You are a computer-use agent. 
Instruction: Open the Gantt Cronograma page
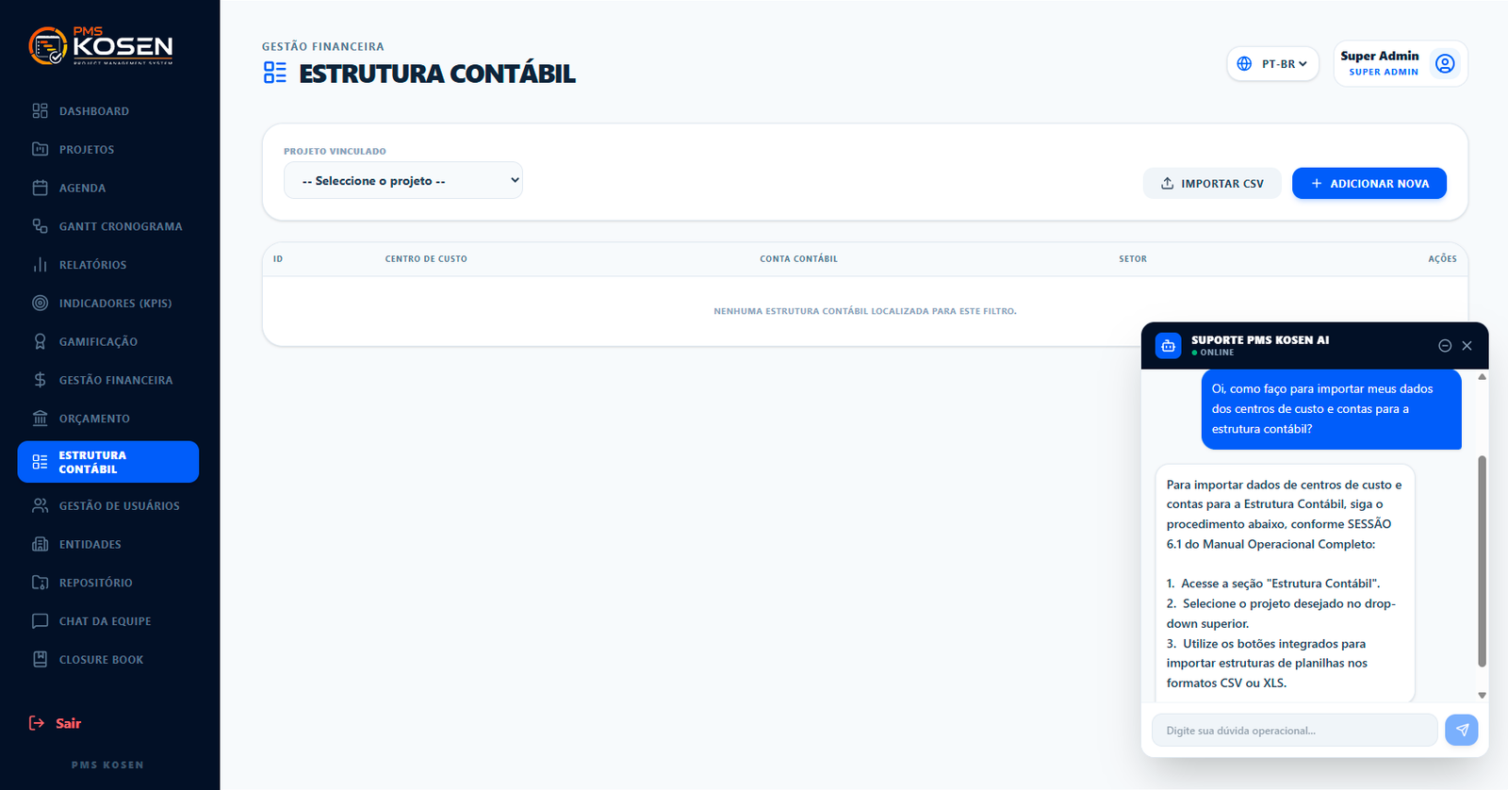(x=108, y=226)
